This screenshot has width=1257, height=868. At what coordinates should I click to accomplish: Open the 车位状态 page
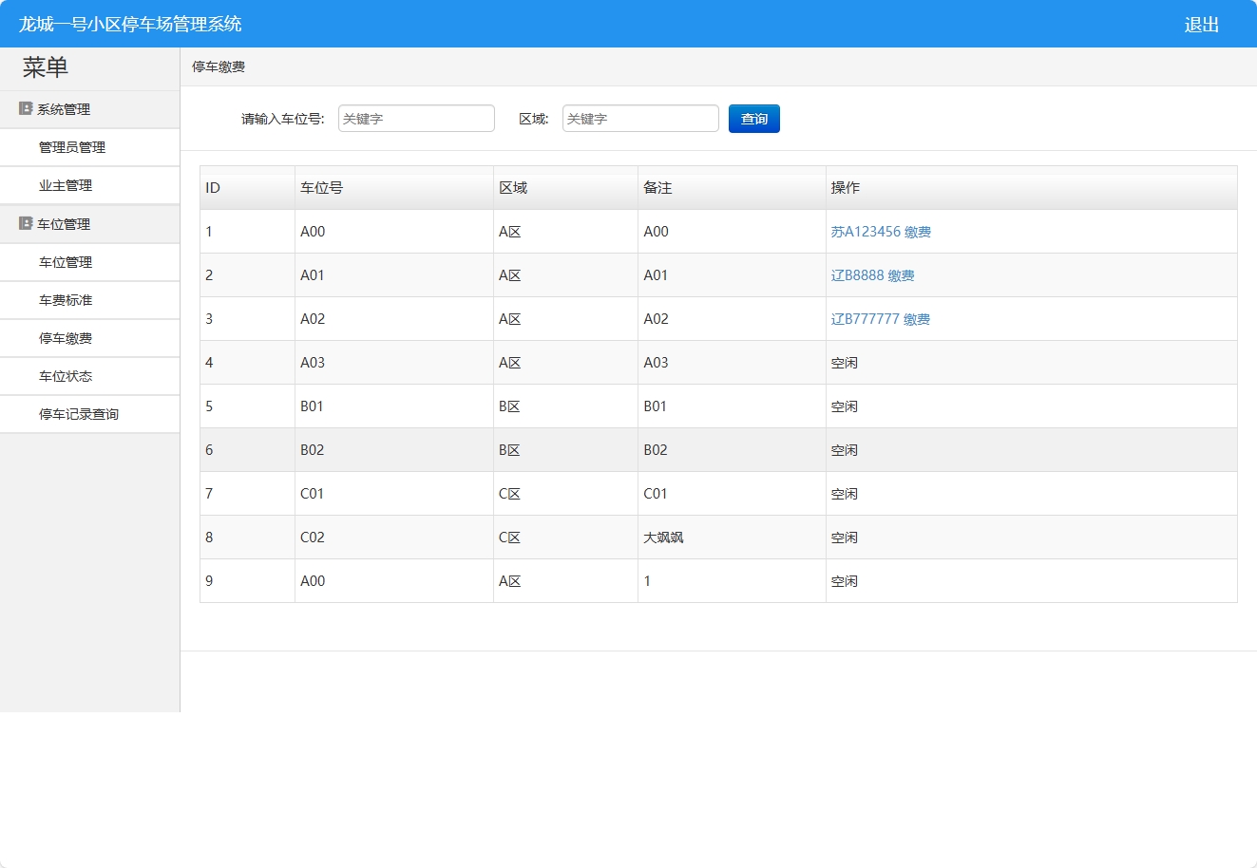click(x=66, y=377)
